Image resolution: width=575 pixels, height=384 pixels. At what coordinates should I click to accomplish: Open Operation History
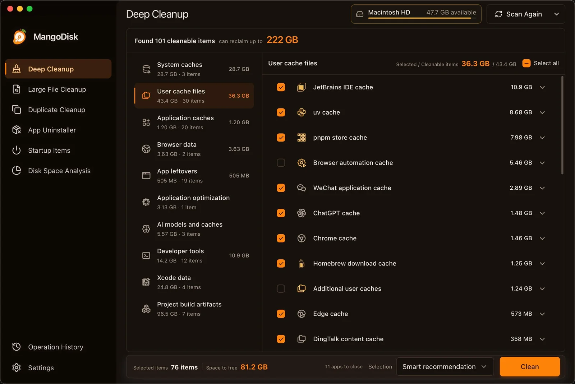(58, 347)
